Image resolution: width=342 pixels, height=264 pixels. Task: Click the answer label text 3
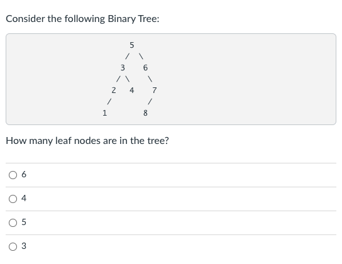pos(24,246)
